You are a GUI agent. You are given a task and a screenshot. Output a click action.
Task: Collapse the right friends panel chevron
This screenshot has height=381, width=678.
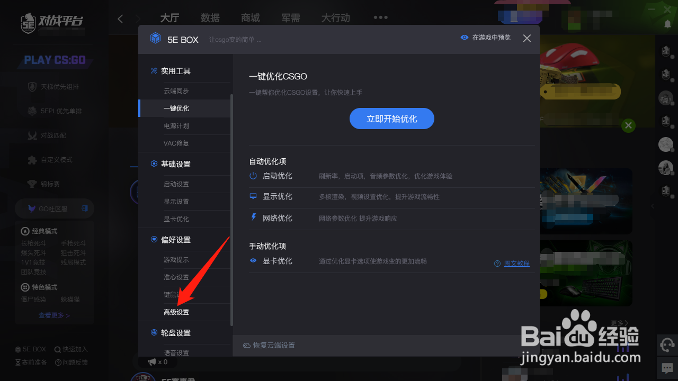653,206
